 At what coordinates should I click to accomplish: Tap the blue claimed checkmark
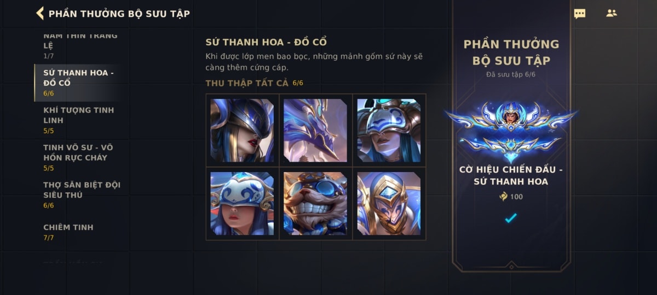point(511,219)
